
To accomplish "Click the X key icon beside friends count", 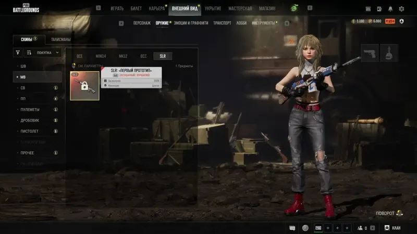I will (x=372, y=228).
